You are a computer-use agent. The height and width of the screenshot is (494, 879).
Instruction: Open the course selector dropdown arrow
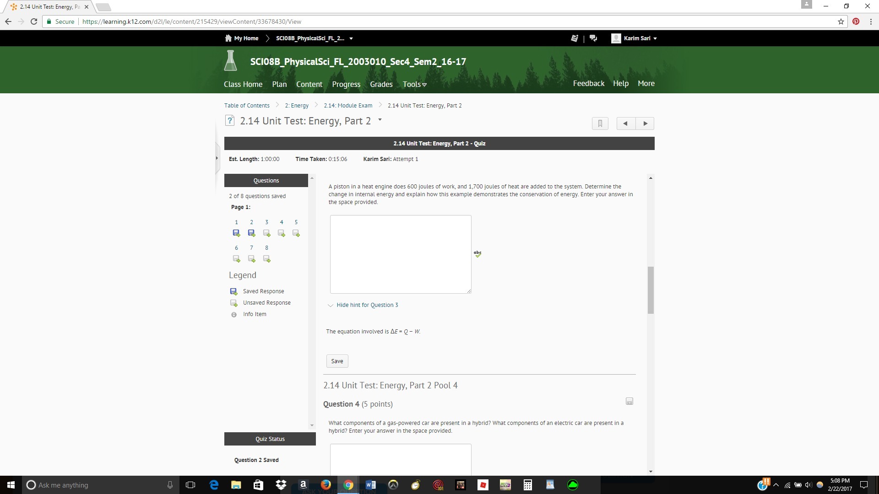click(351, 38)
